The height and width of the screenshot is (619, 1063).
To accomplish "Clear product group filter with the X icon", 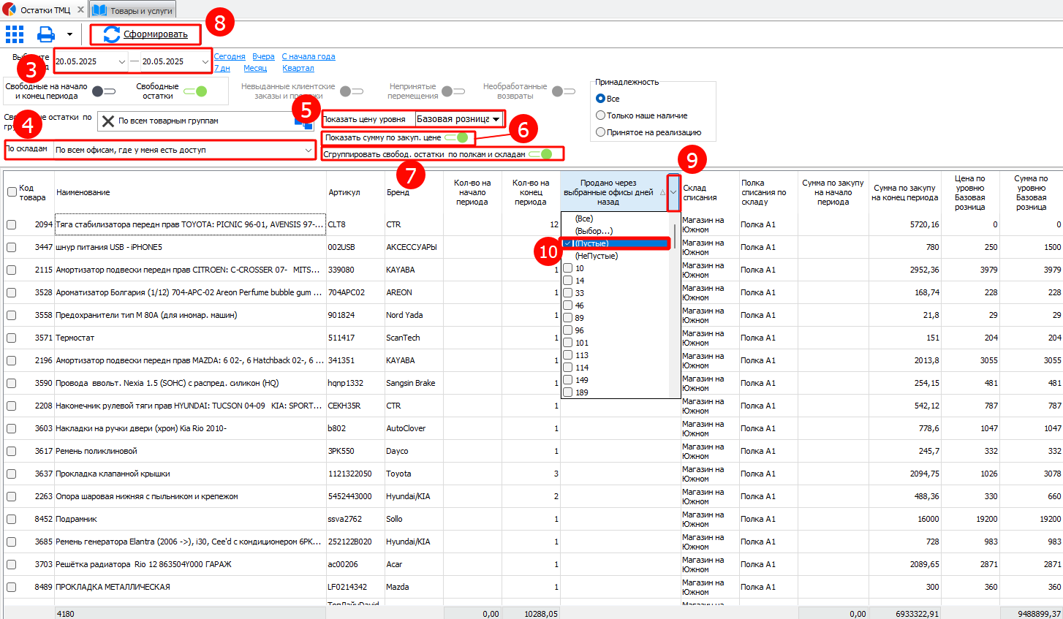I will click(108, 121).
